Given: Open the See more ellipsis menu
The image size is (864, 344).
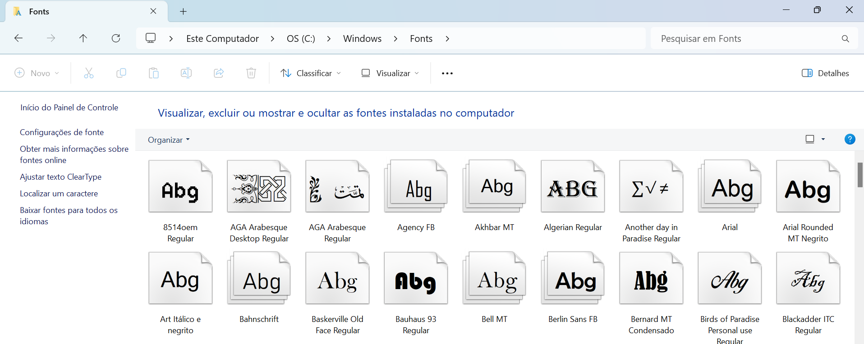Looking at the screenshot, I should tap(447, 73).
